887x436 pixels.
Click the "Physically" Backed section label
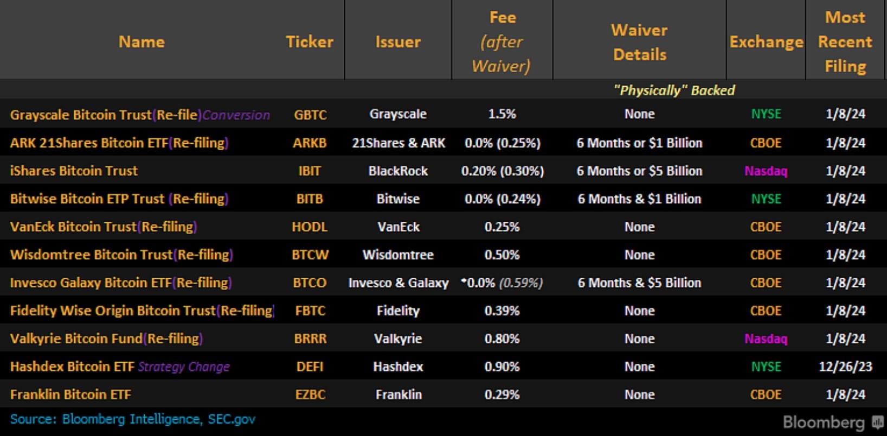674,90
